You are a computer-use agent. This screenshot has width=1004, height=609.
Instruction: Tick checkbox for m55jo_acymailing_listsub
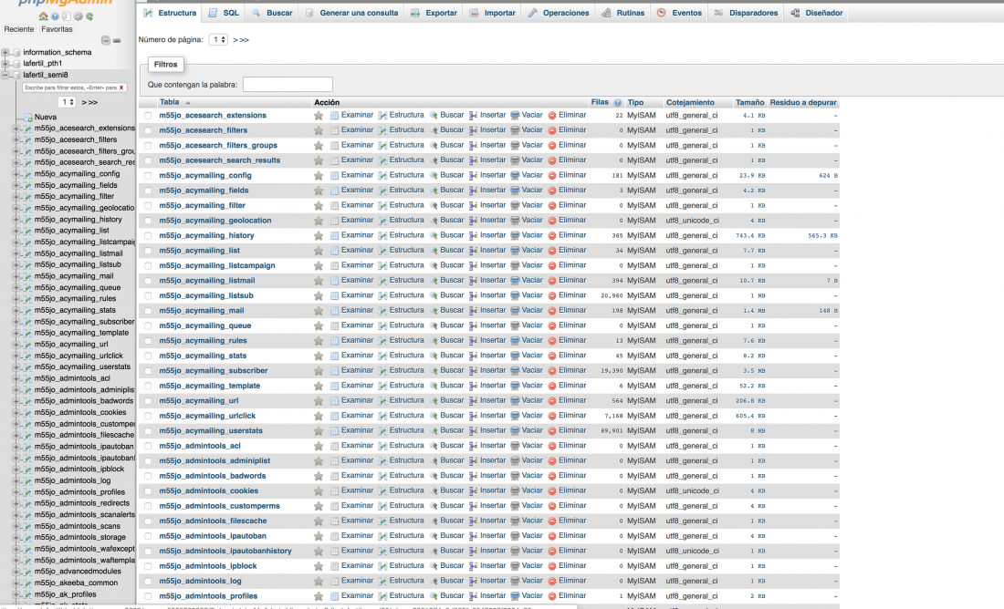pos(148,296)
